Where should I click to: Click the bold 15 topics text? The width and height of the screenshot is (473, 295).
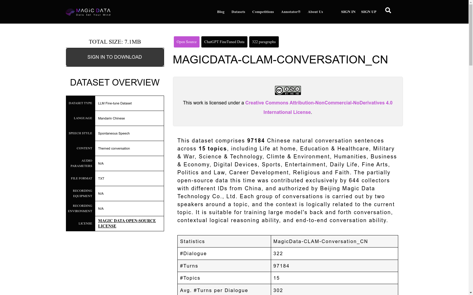[x=213, y=149]
